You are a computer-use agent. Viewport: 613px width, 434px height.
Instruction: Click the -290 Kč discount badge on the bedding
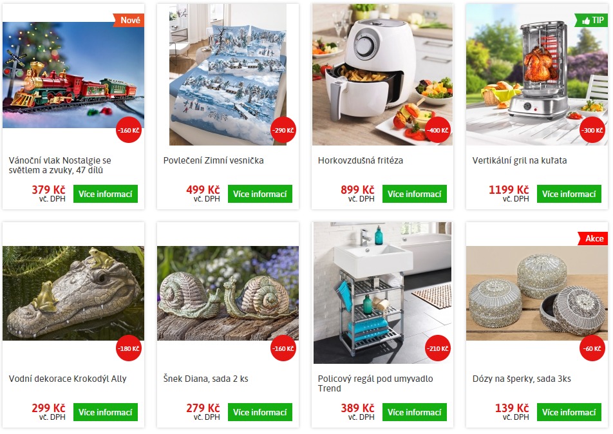click(x=283, y=130)
